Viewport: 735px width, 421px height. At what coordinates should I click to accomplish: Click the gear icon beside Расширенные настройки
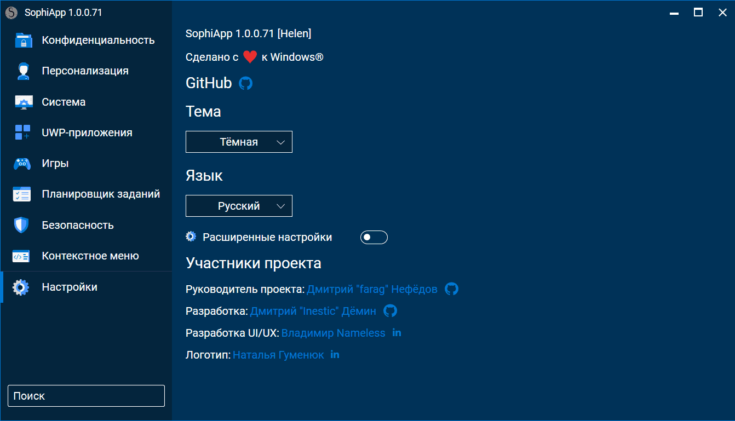pos(191,237)
